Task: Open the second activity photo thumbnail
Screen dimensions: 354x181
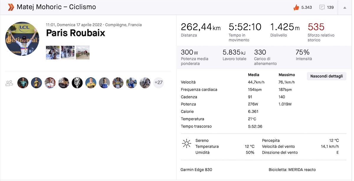Action: (68, 52)
